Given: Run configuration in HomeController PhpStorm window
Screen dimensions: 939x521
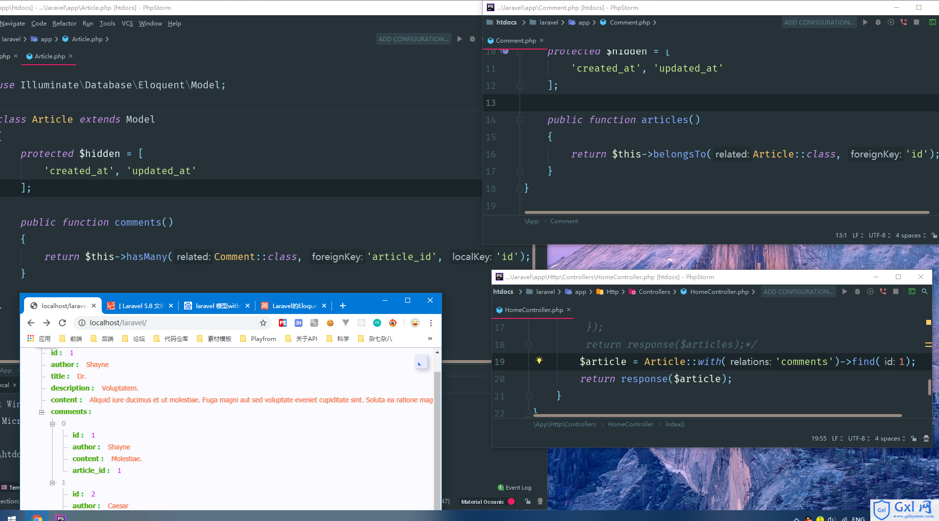Looking at the screenshot, I should (844, 291).
